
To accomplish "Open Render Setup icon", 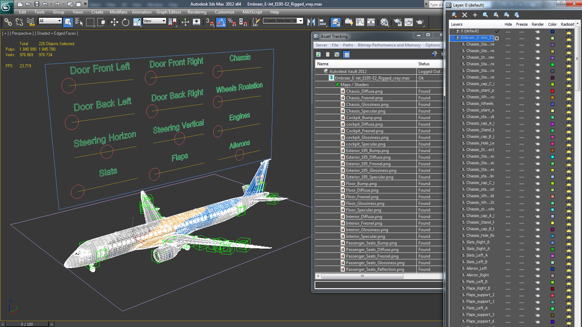I will click(x=397, y=22).
